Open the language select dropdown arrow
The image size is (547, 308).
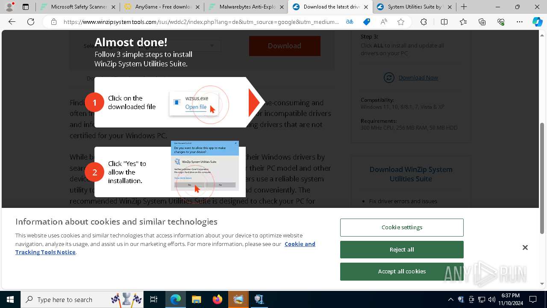click(x=212, y=46)
